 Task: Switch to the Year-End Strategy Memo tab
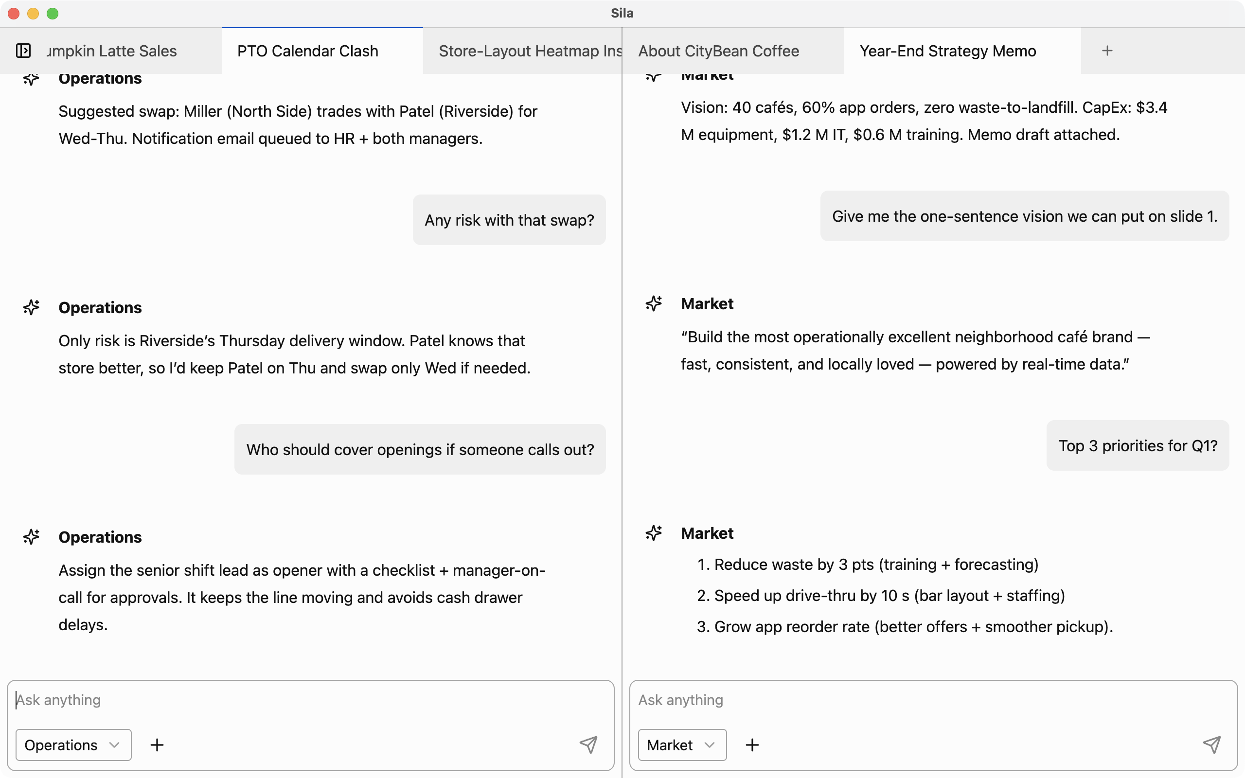[x=948, y=51]
